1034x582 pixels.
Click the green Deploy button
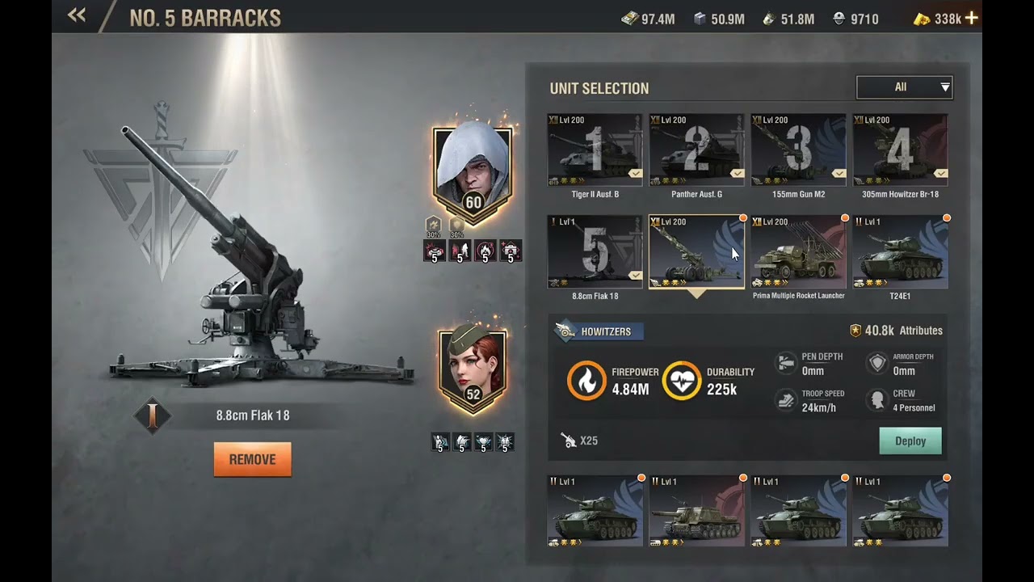910,441
